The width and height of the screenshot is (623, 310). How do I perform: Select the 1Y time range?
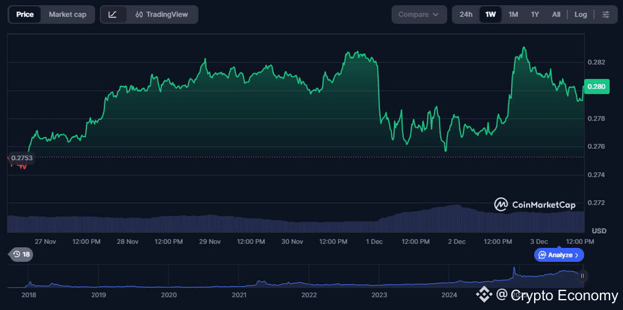pyautogui.click(x=535, y=15)
